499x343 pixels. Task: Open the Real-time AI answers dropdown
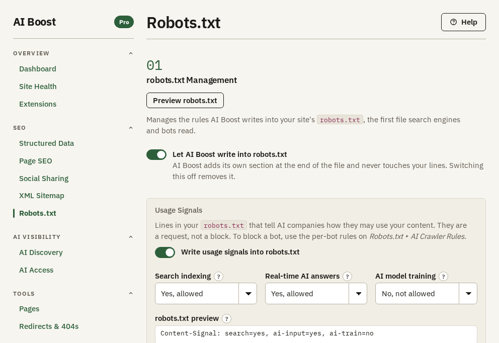pos(316,293)
